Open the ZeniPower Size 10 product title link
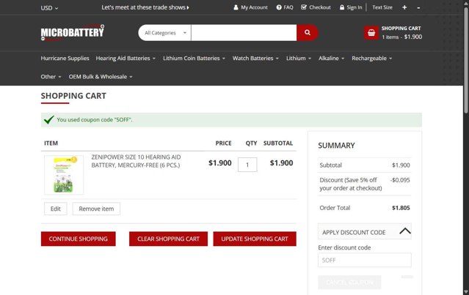This screenshot has height=295, width=469. point(136,161)
